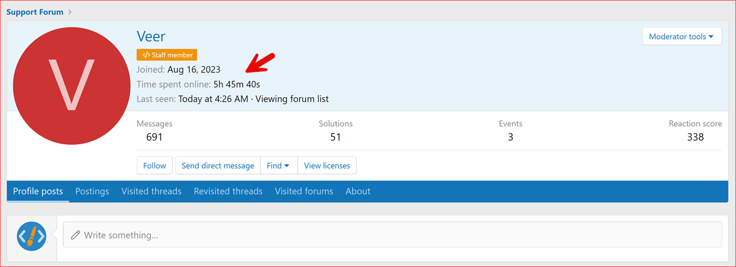Switch to Revisited threads tab

click(228, 191)
